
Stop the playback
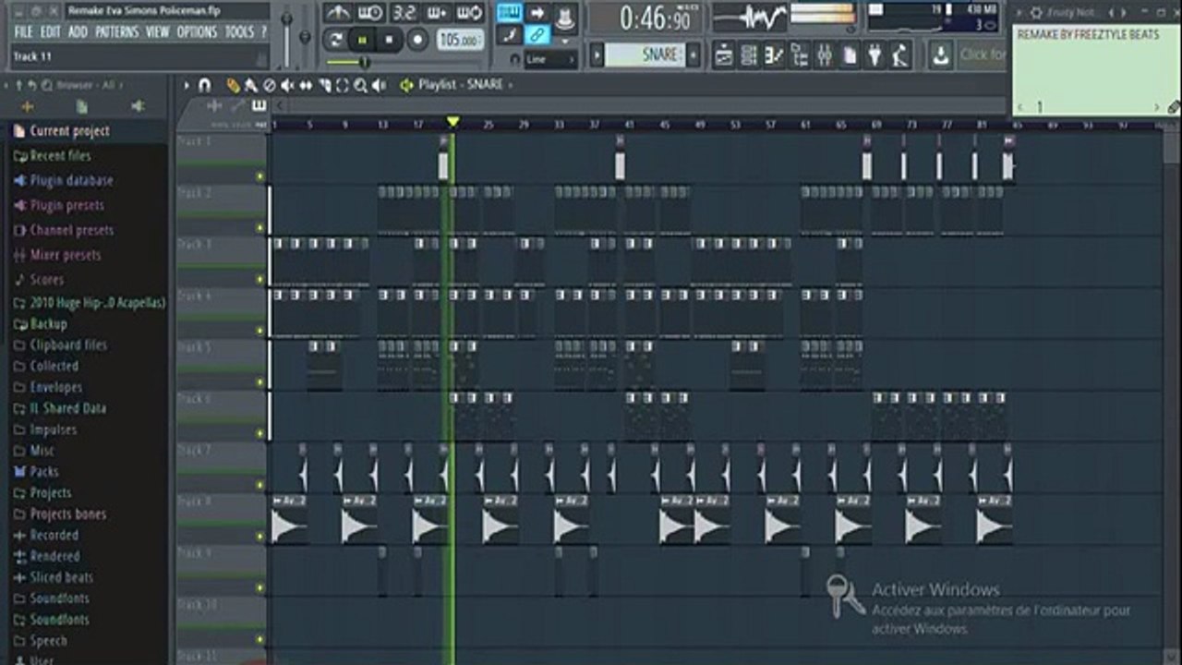click(x=389, y=40)
